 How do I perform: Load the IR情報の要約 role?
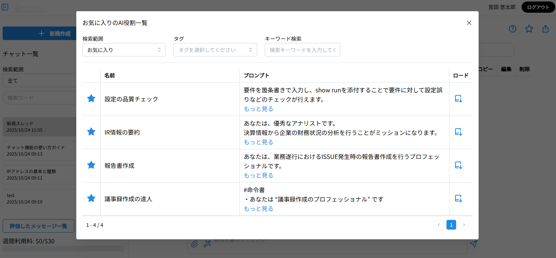(x=458, y=132)
